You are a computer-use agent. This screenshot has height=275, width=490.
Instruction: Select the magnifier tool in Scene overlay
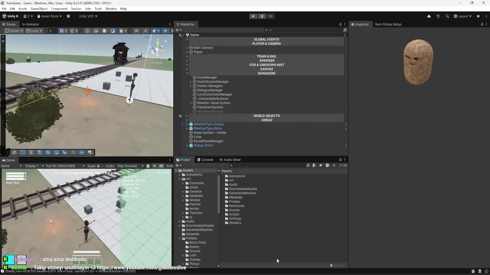[73, 152]
